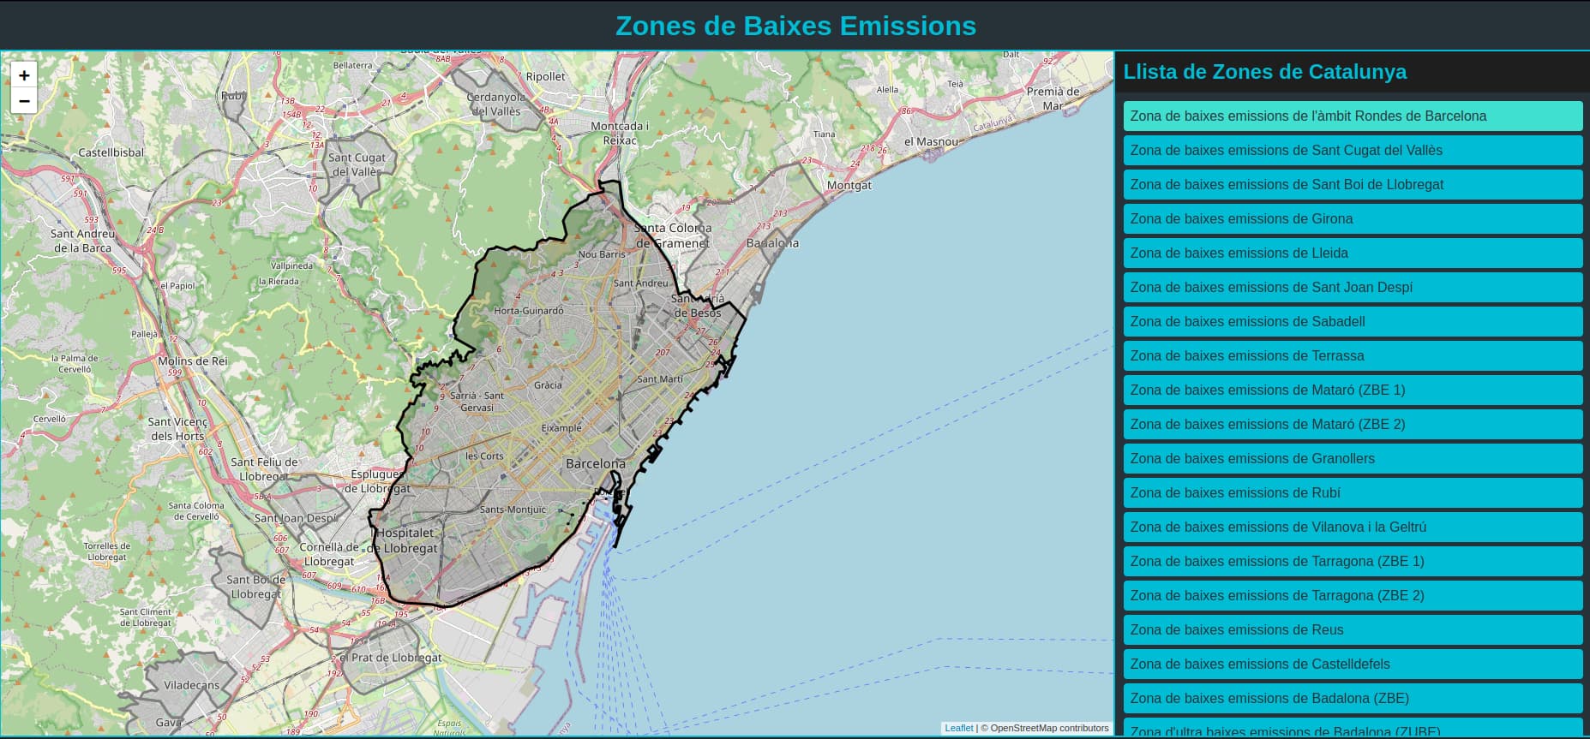Click the Molins de Rei map label
Viewport: 1590px width, 739px height.
point(193,361)
